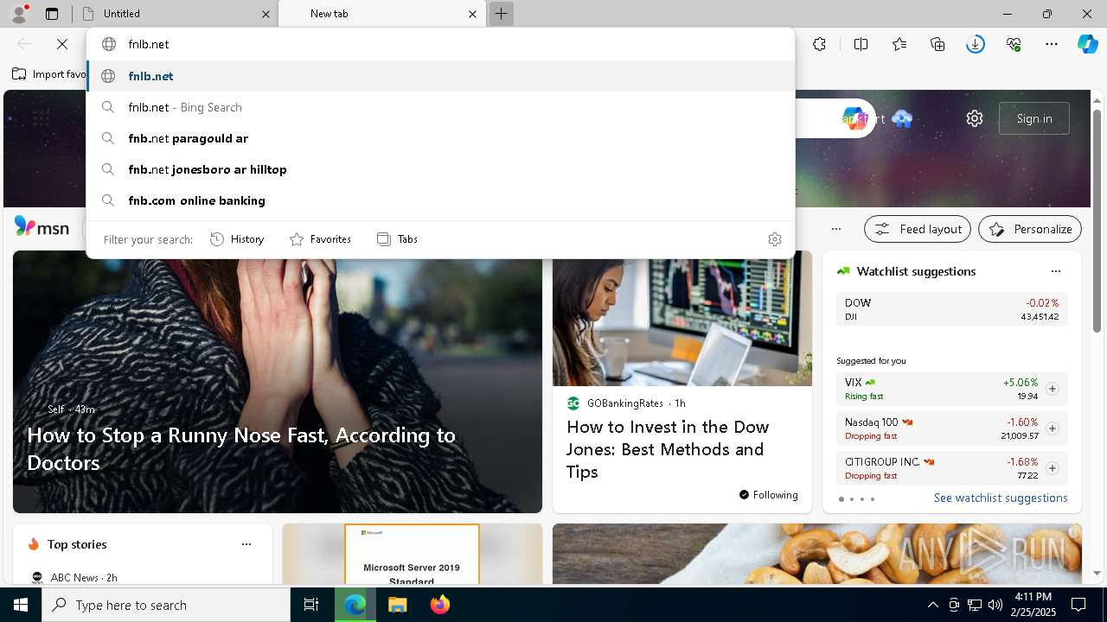
Task: Click the address bar containing fnlb.net
Action: point(440,44)
